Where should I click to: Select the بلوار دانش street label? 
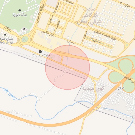[x=48, y=33]
